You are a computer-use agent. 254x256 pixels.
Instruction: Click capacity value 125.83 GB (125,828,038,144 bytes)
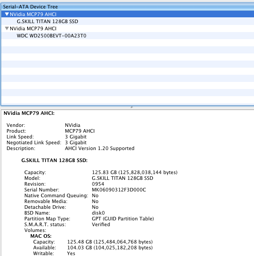[x=135, y=172]
